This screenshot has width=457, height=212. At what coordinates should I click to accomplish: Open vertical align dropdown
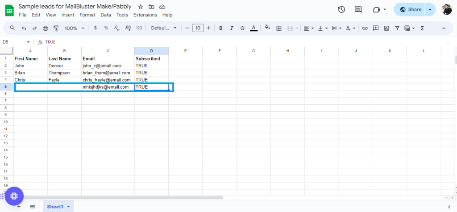tap(323, 28)
